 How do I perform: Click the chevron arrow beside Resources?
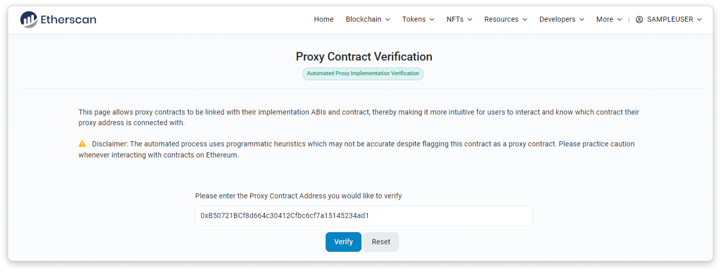click(525, 20)
